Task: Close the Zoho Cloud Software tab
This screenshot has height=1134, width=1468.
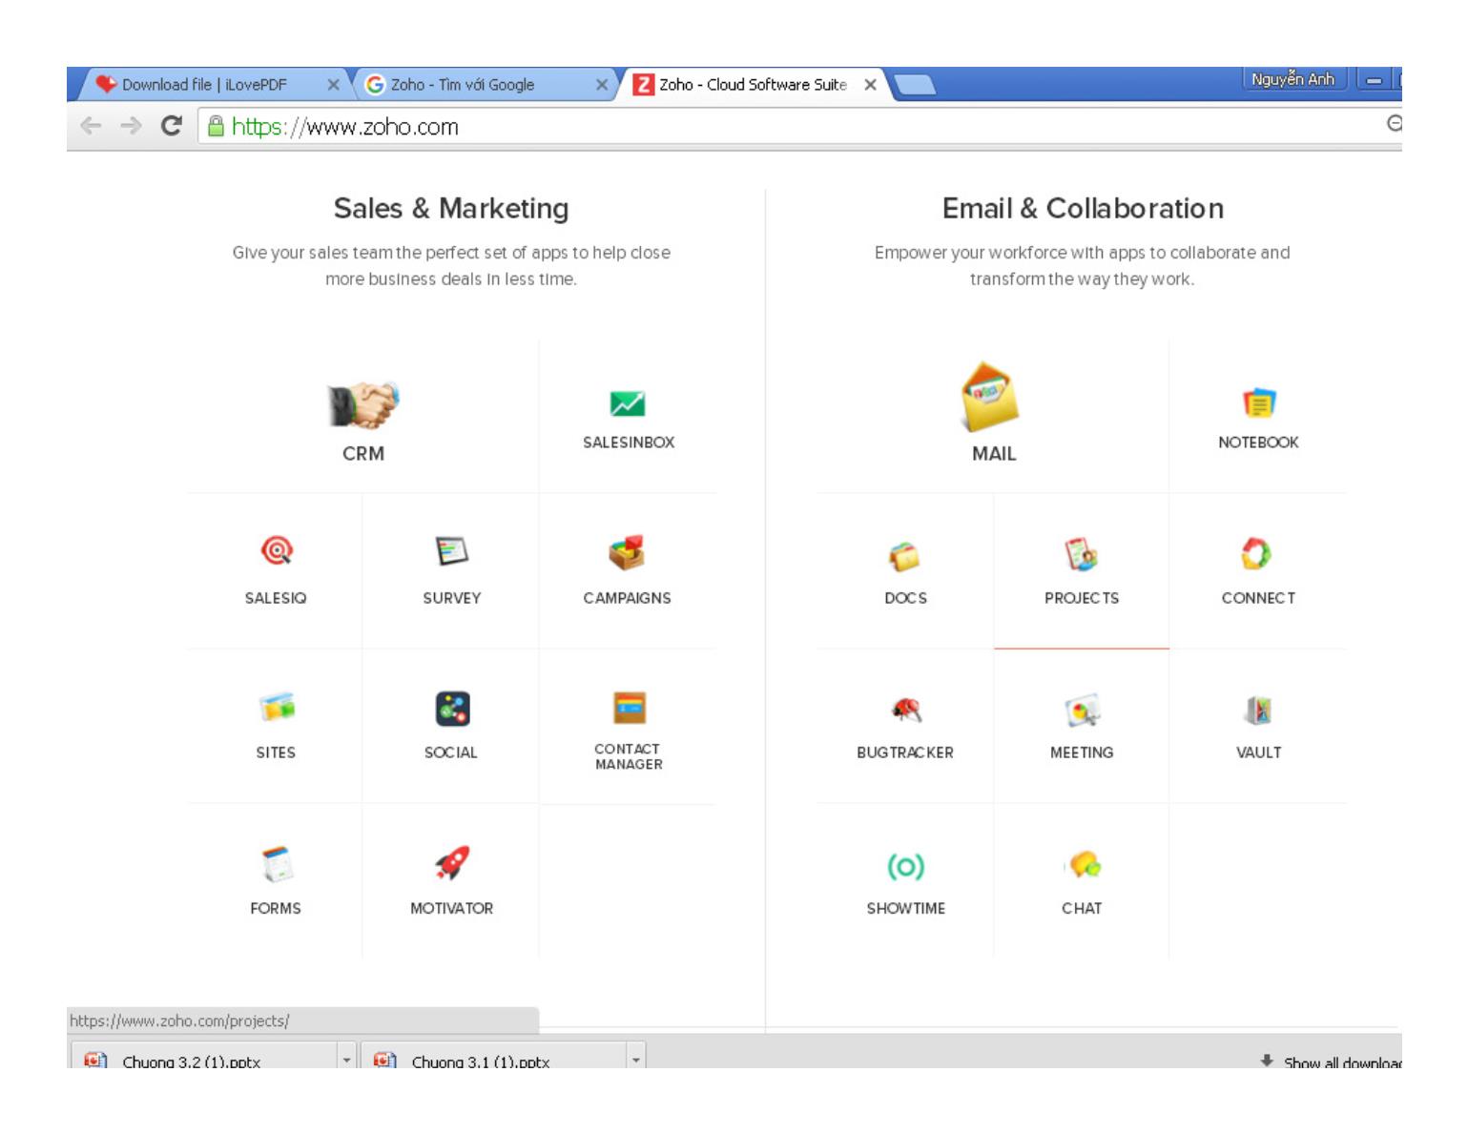Action: tap(870, 85)
